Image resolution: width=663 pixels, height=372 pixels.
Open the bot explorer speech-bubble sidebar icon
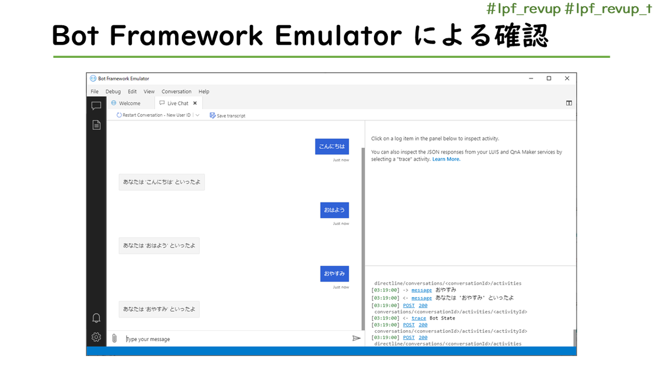click(96, 105)
